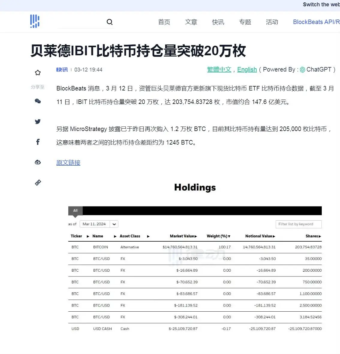Sort holdings by Notional Value arrow

click(274, 237)
